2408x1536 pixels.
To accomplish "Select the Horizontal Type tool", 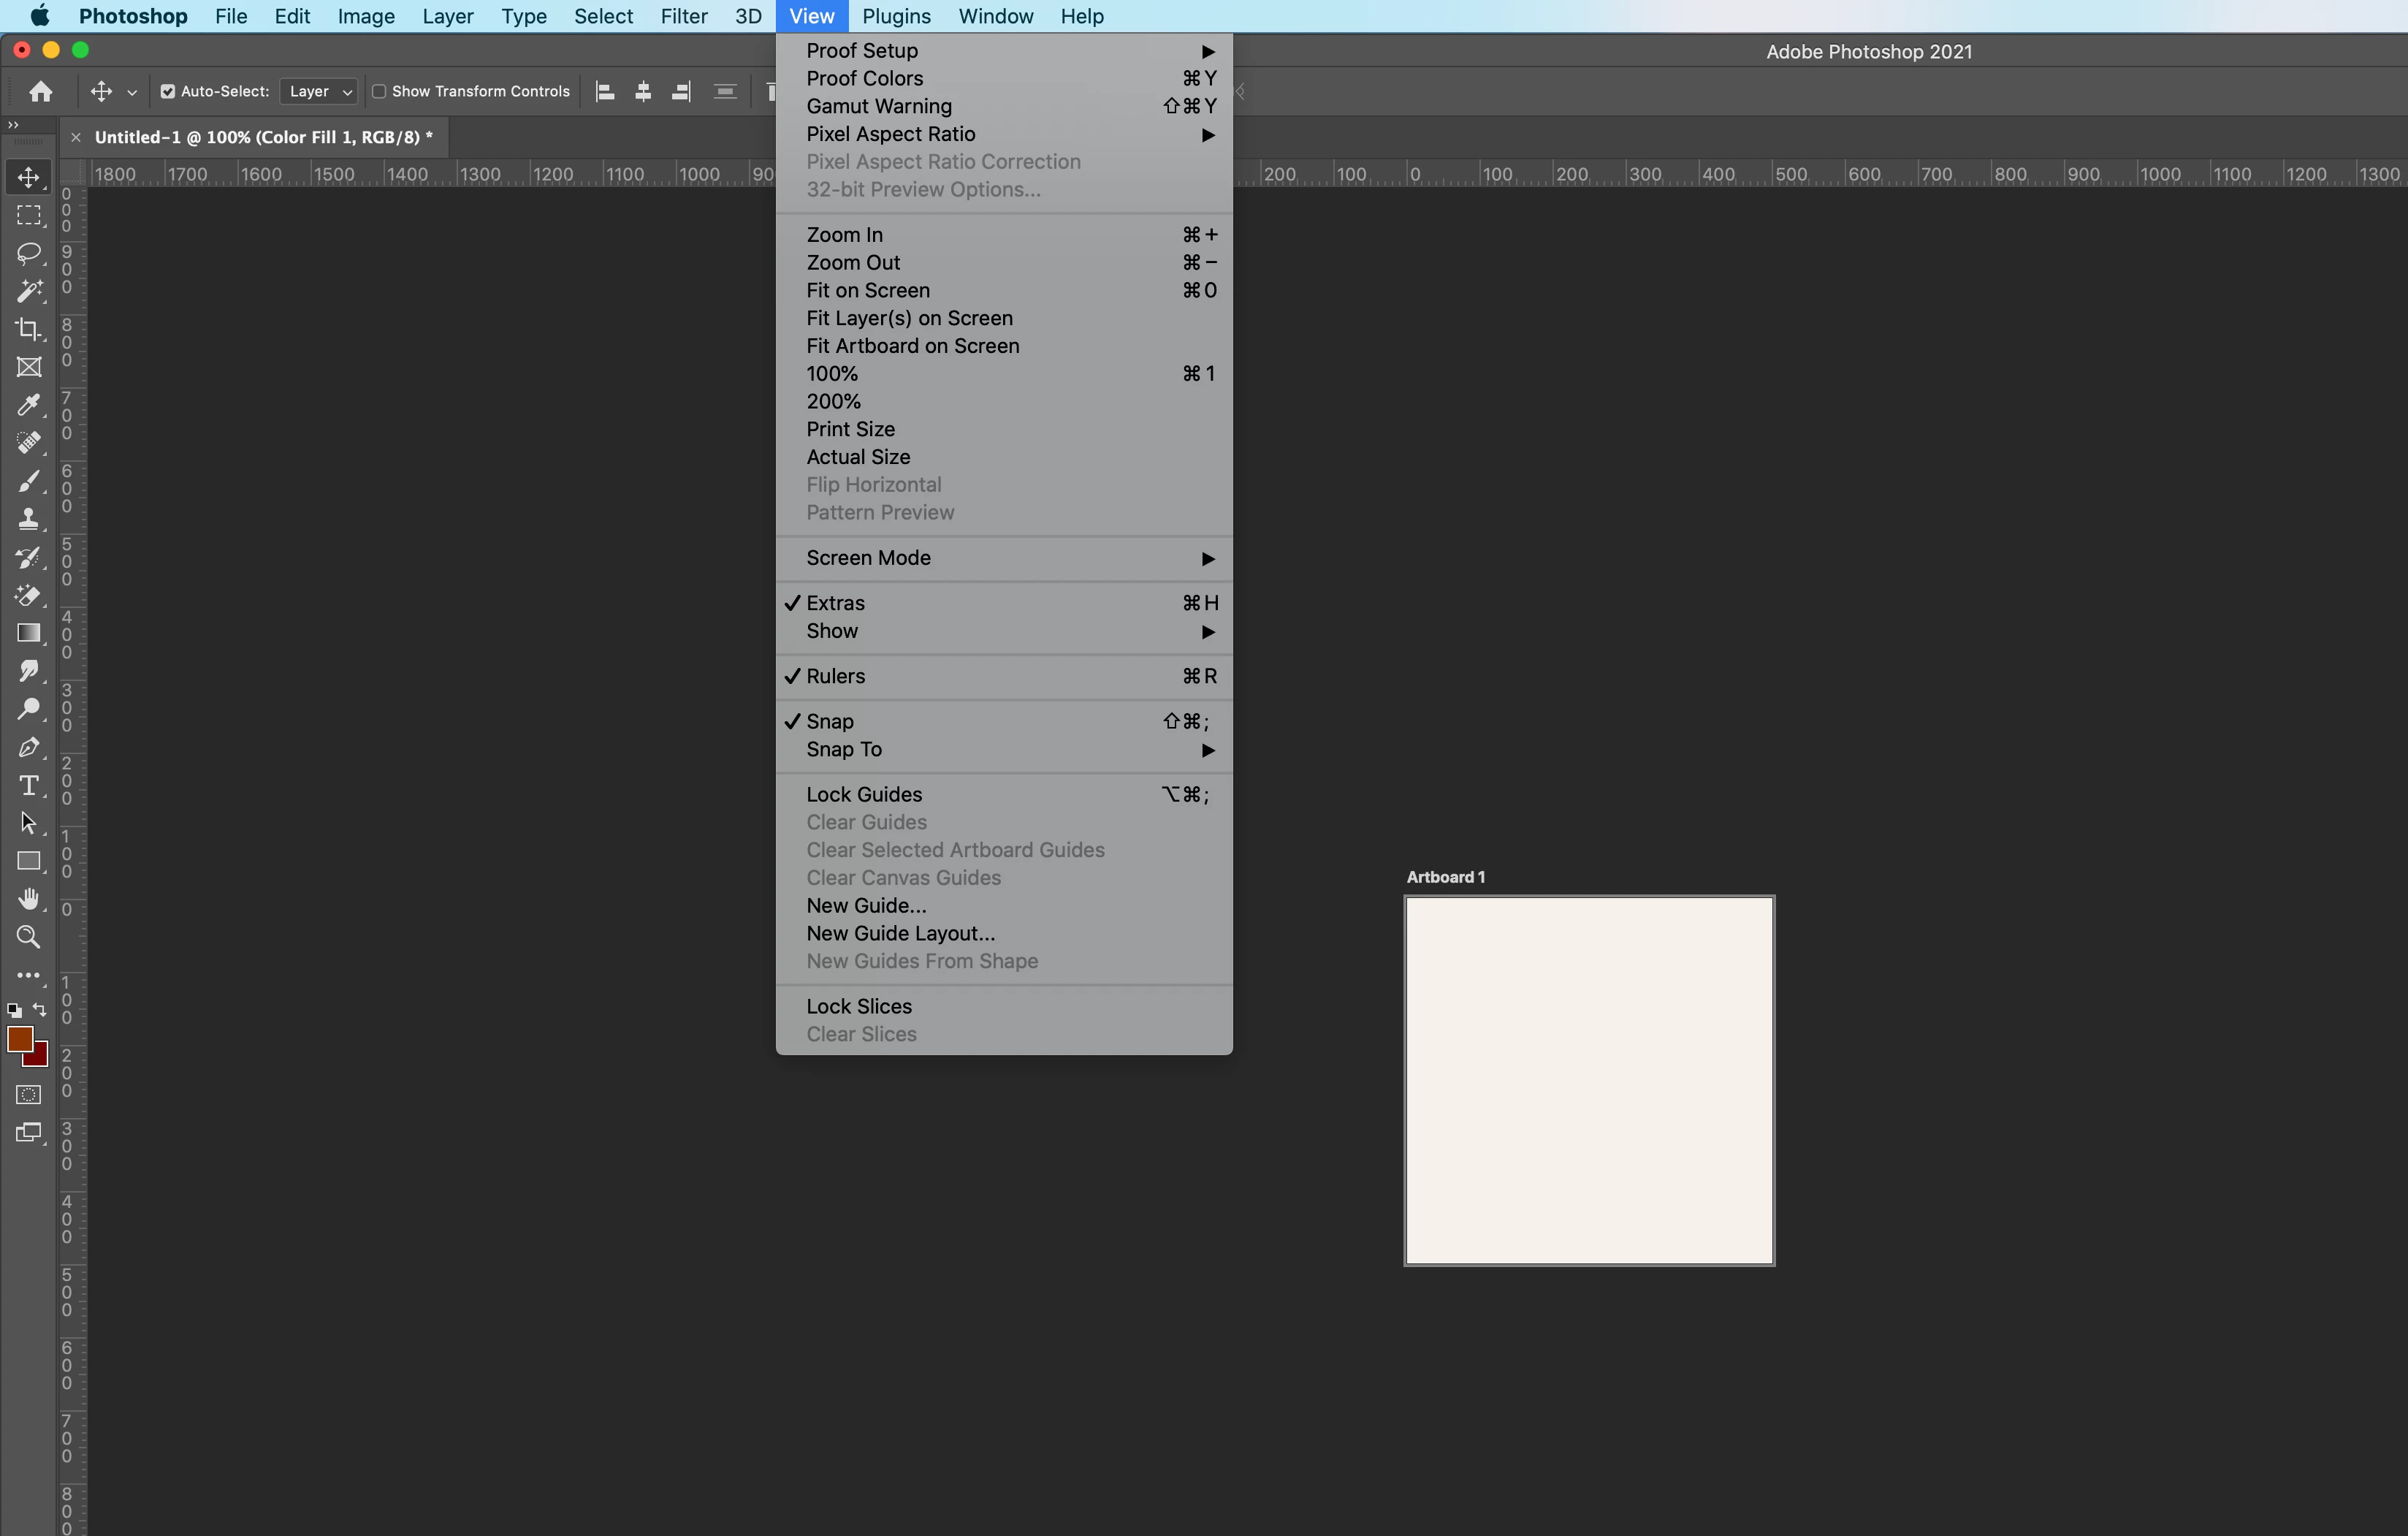I will [x=28, y=785].
